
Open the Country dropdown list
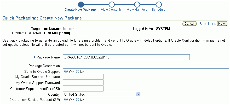pos(100,94)
